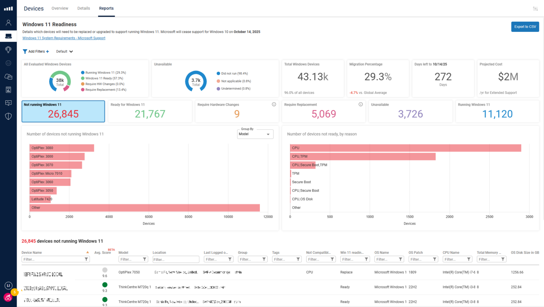Image resolution: width=544 pixels, height=307 pixels.
Task: Open the monitor performance icon in the sidebar
Action: click(x=8, y=103)
